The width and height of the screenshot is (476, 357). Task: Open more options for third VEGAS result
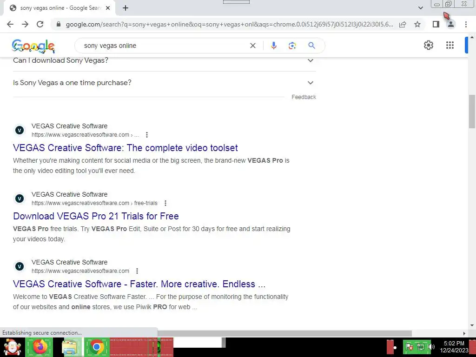[x=137, y=271]
